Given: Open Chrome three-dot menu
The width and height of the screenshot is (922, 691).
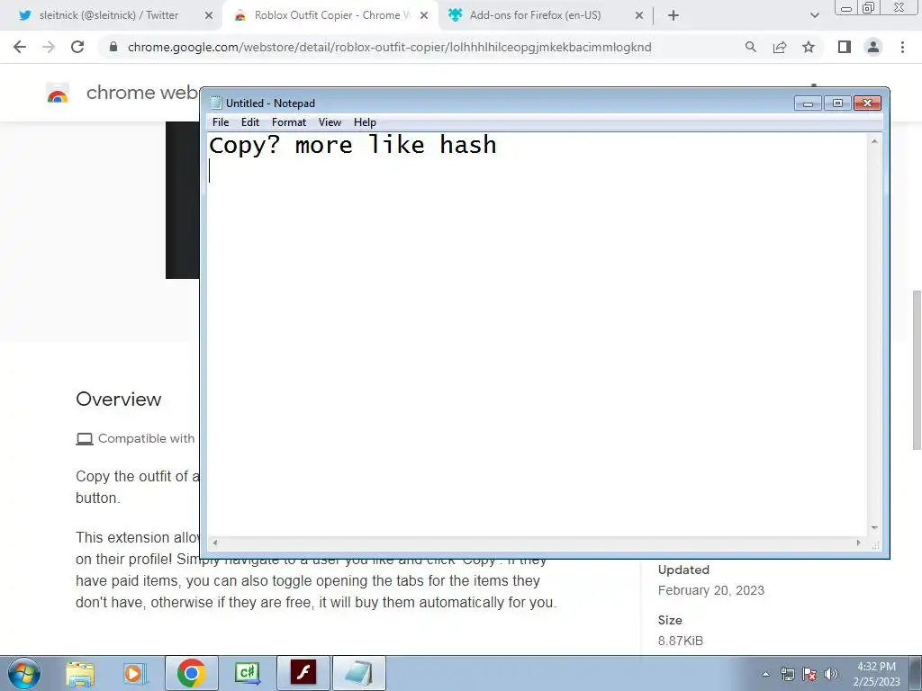Looking at the screenshot, I should [902, 47].
